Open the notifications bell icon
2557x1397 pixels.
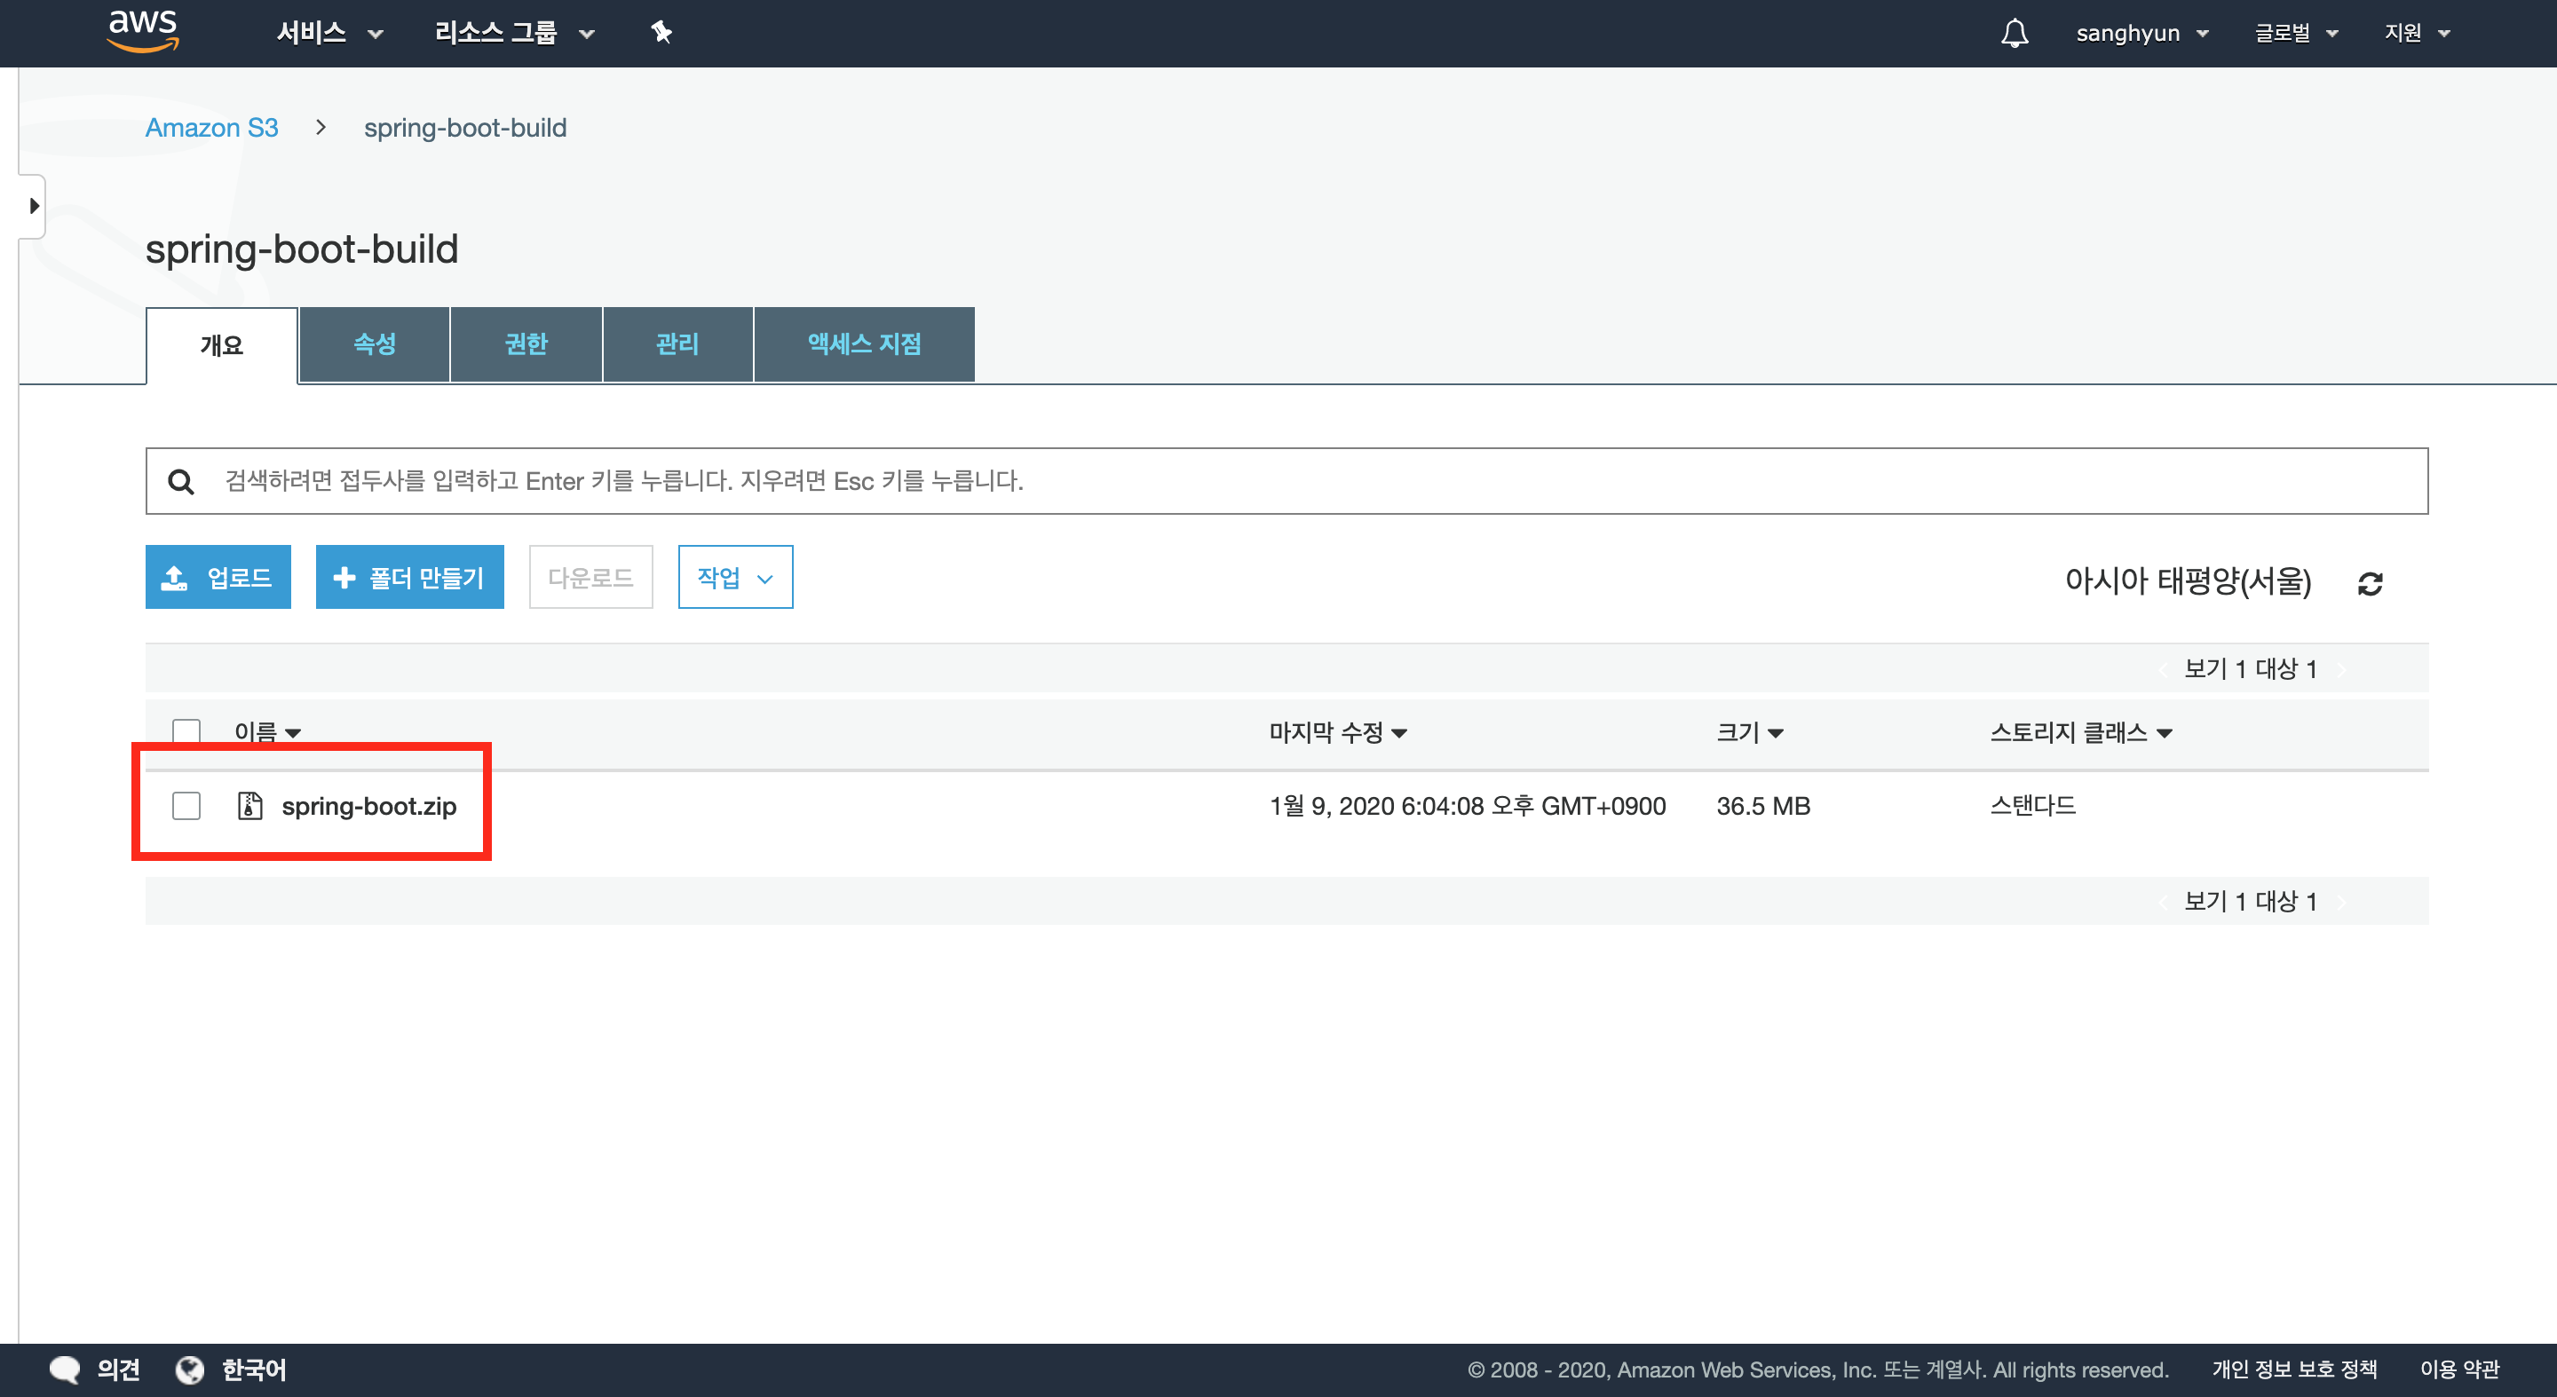tap(2014, 33)
